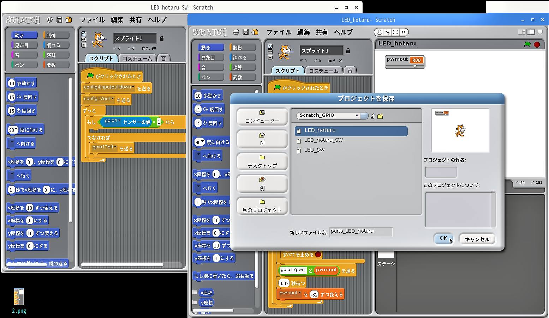The height and width of the screenshot is (318, 549).
Task: Click cat sprite thumbnail in LED_hotaru_SW window
Action: [99, 40]
